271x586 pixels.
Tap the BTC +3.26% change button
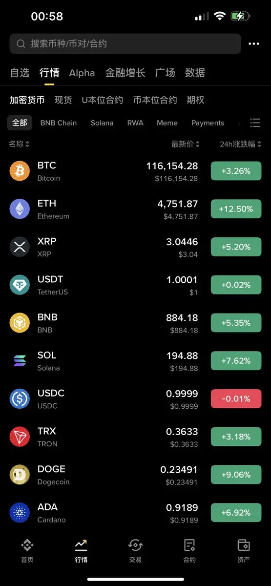pos(236,171)
